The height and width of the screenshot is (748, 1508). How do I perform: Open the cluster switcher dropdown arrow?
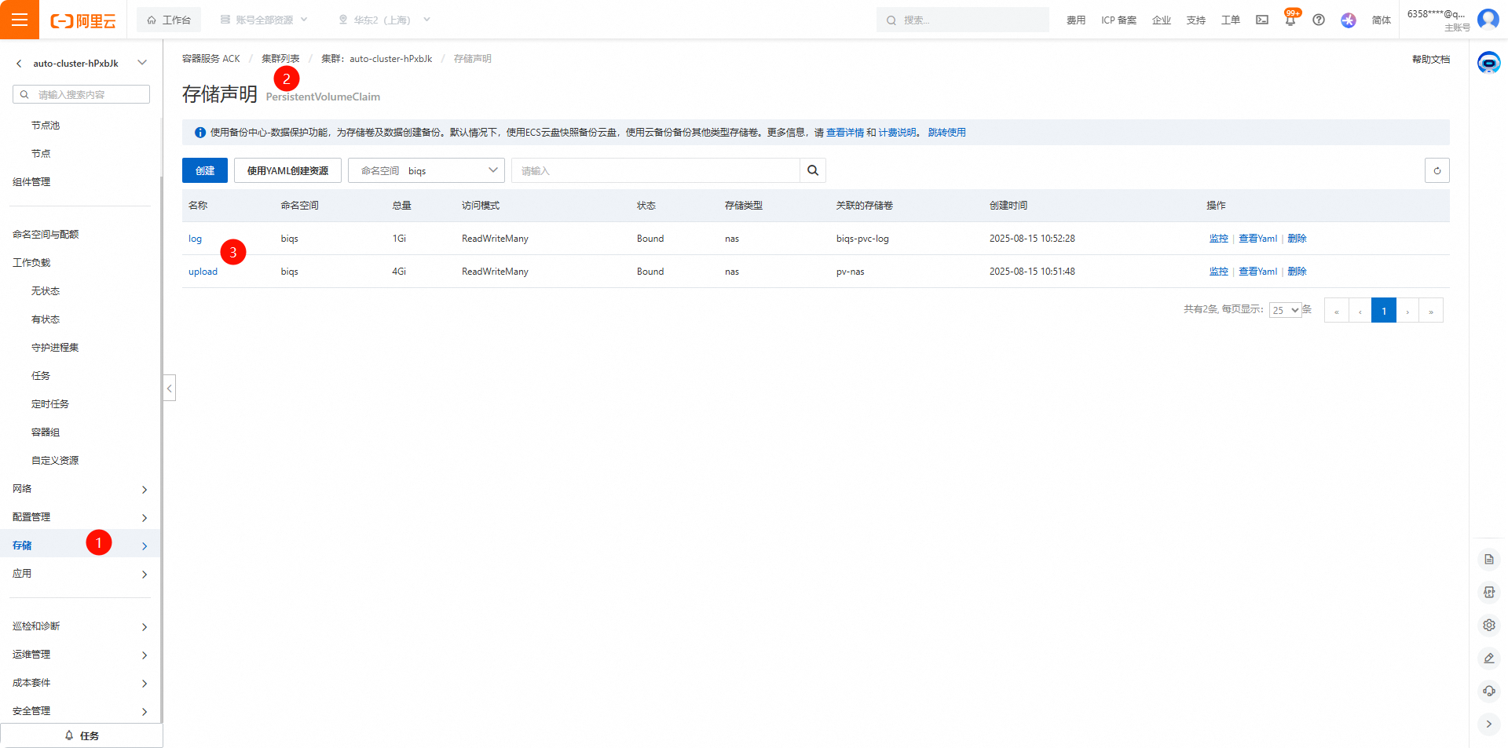click(x=142, y=63)
